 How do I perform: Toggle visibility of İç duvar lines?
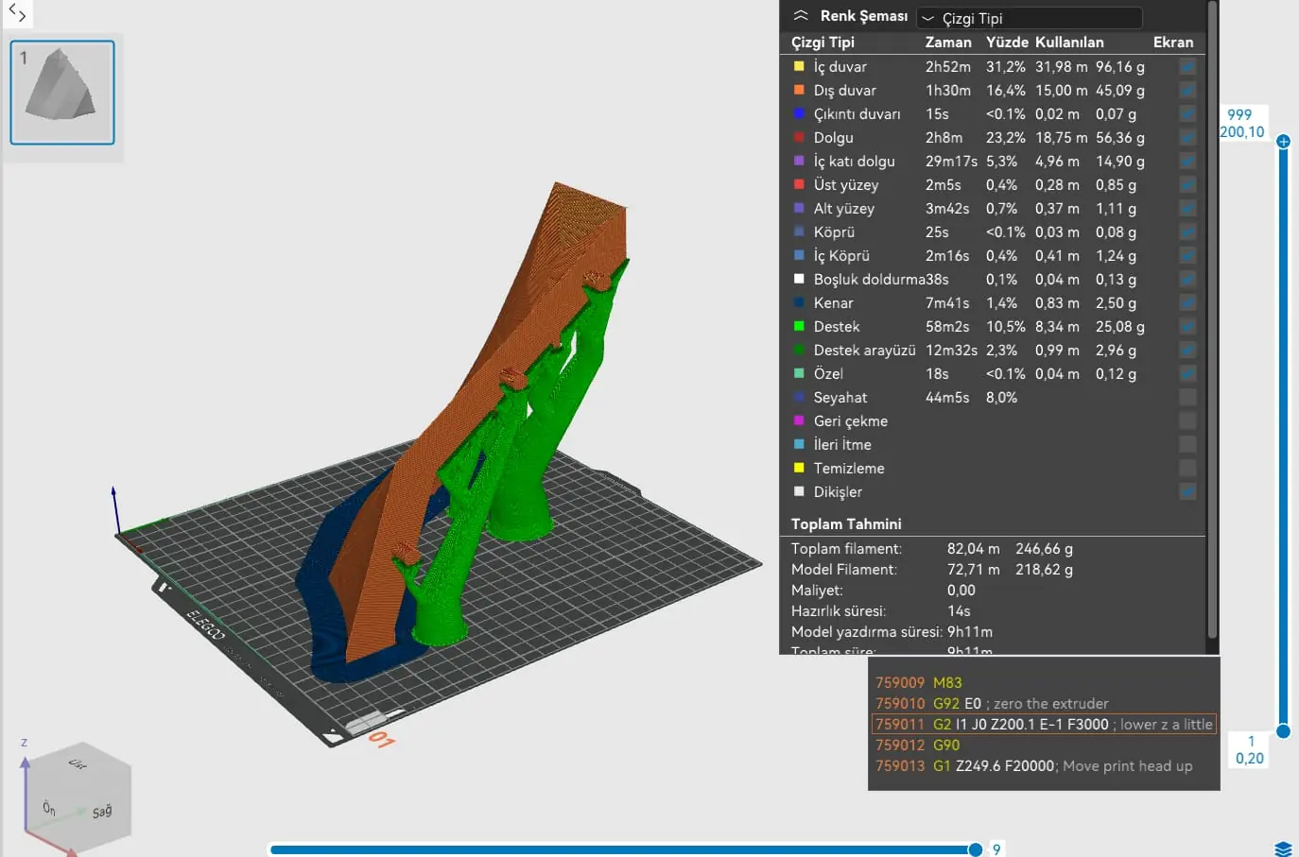click(1187, 67)
